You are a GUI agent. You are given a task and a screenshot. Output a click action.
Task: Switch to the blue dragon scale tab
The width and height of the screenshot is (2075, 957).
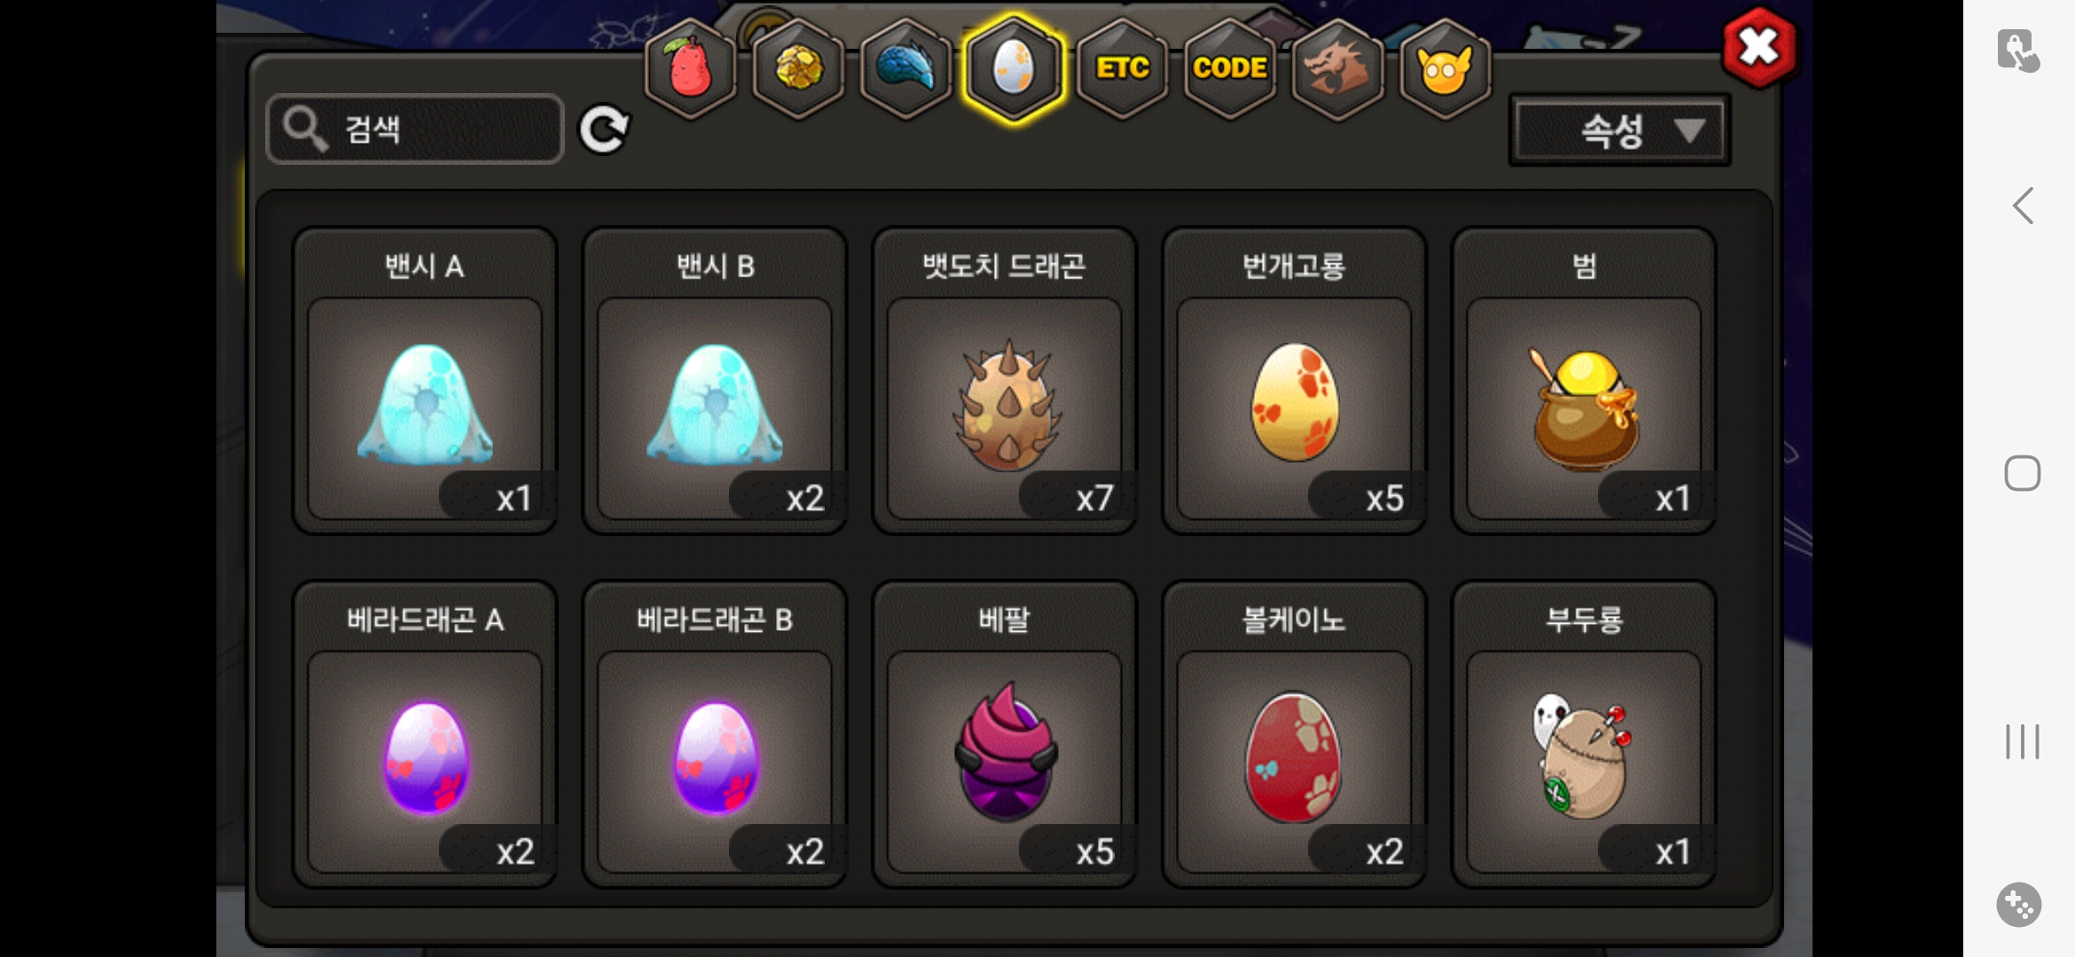pyautogui.click(x=905, y=68)
